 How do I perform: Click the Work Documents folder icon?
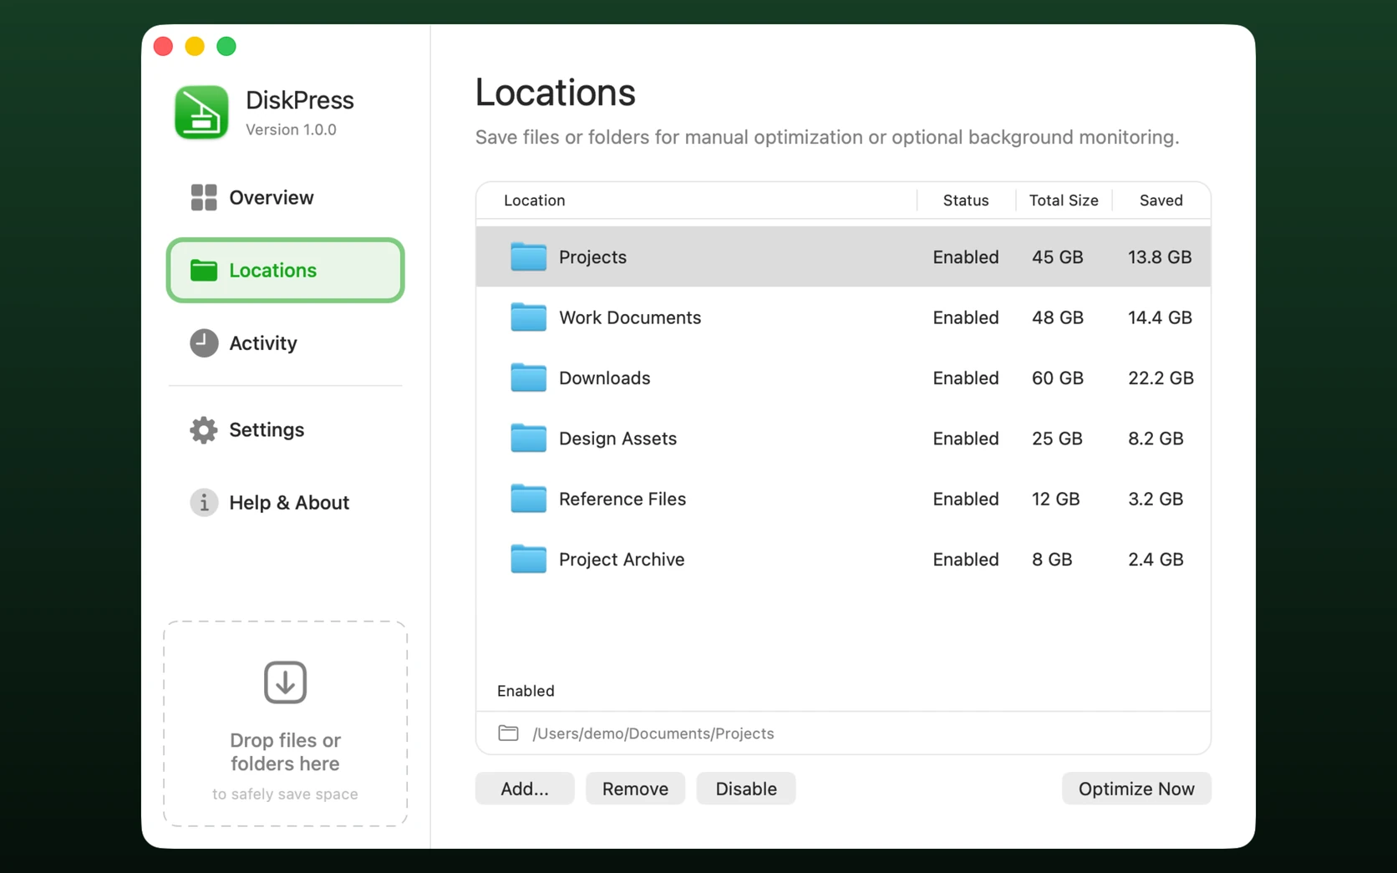pos(528,317)
